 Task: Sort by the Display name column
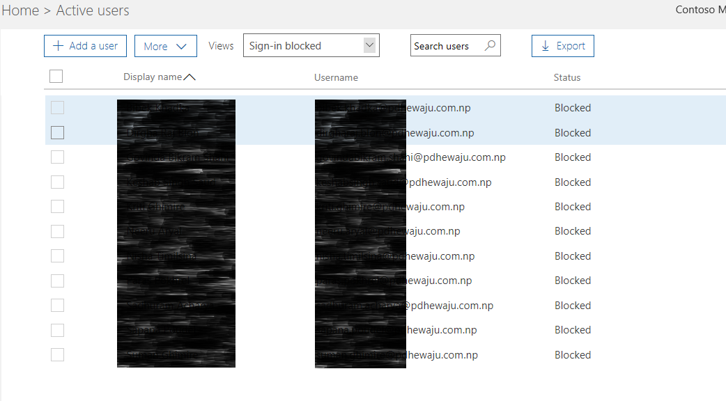coord(153,77)
